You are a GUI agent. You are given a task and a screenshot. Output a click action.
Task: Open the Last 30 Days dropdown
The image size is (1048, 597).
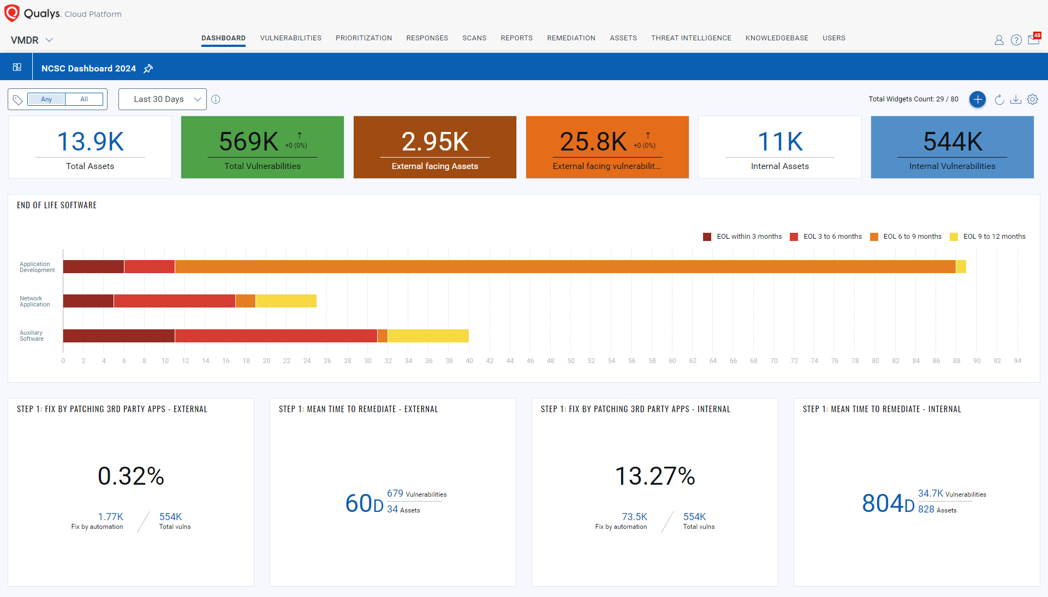pyautogui.click(x=162, y=99)
